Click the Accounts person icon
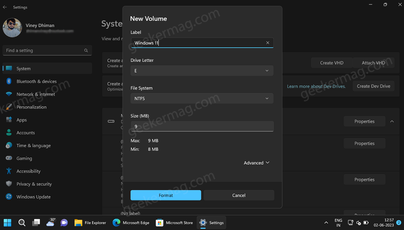Screen dimensions: 404x230 coord(9,133)
